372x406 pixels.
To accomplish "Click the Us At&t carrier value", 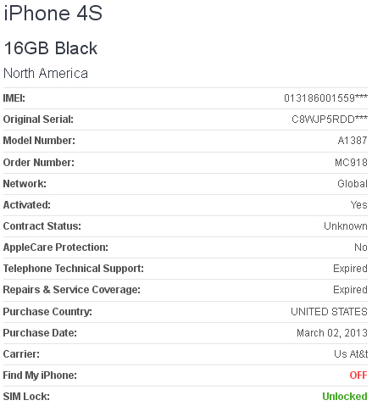I will click(351, 354).
